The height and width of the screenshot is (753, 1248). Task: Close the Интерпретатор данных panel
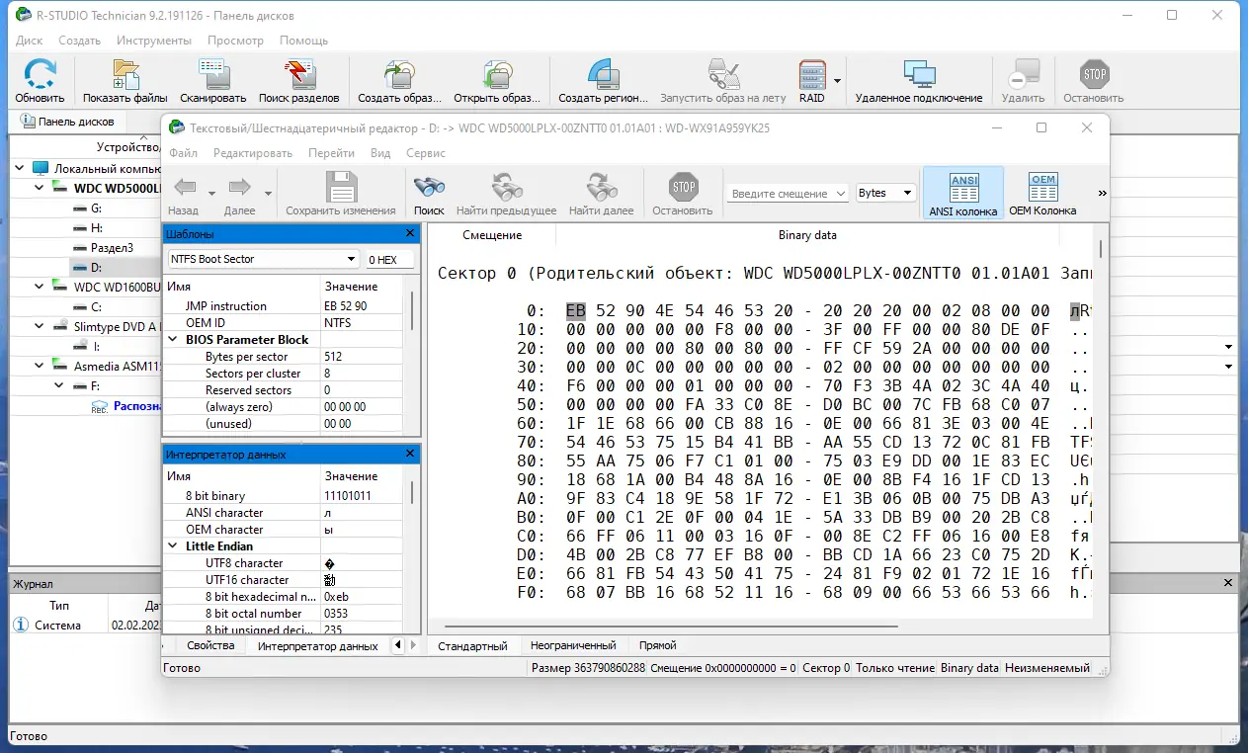click(x=410, y=455)
